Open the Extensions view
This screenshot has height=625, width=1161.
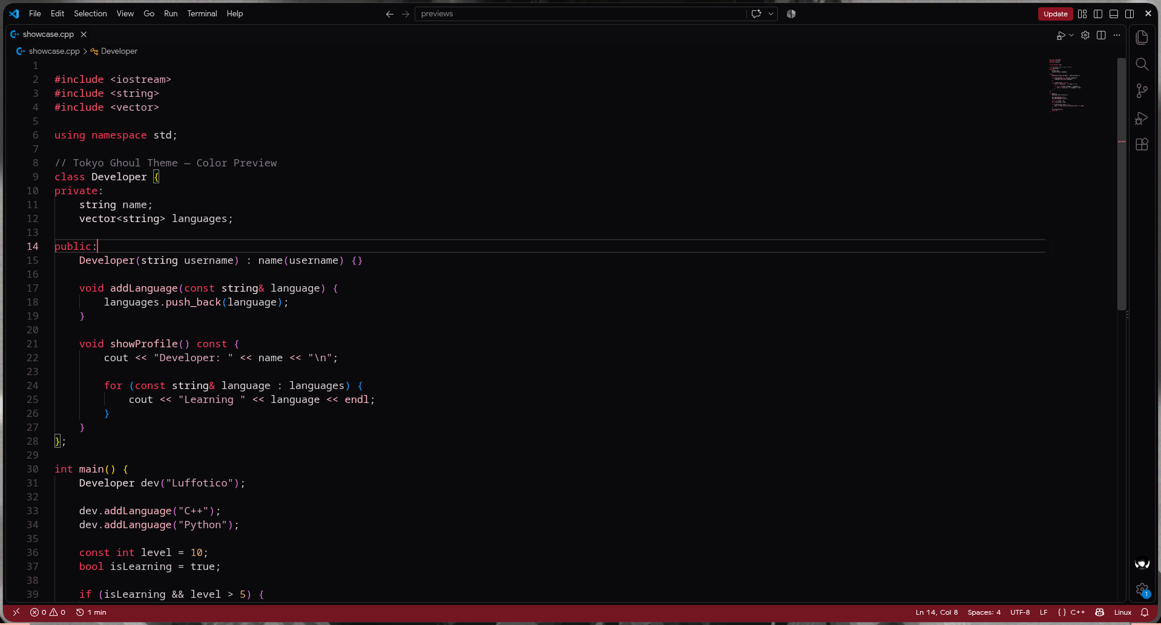pos(1142,145)
